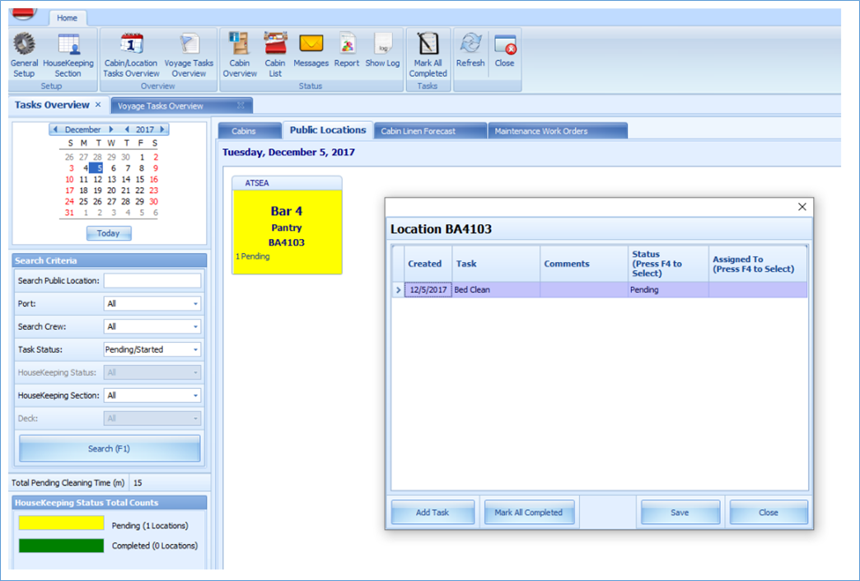This screenshot has width=860, height=581.
Task: Switch to the Cabin Linen Forecast tab
Action: coord(427,129)
